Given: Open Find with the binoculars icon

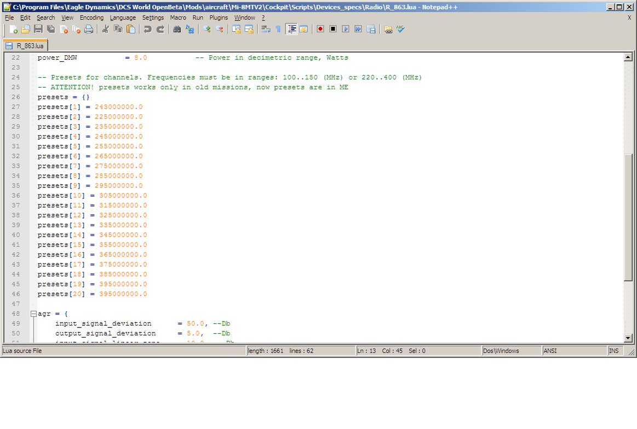Looking at the screenshot, I should point(177,29).
